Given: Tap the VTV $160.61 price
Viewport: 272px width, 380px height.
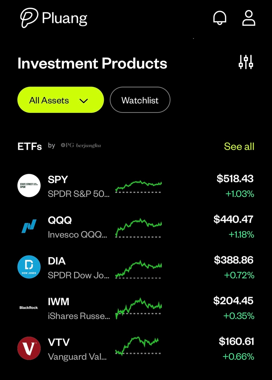Looking at the screenshot, I should 236,341.
